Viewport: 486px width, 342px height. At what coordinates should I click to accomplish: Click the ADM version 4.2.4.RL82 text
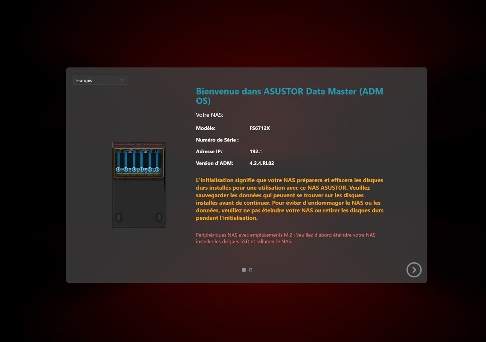click(x=261, y=163)
